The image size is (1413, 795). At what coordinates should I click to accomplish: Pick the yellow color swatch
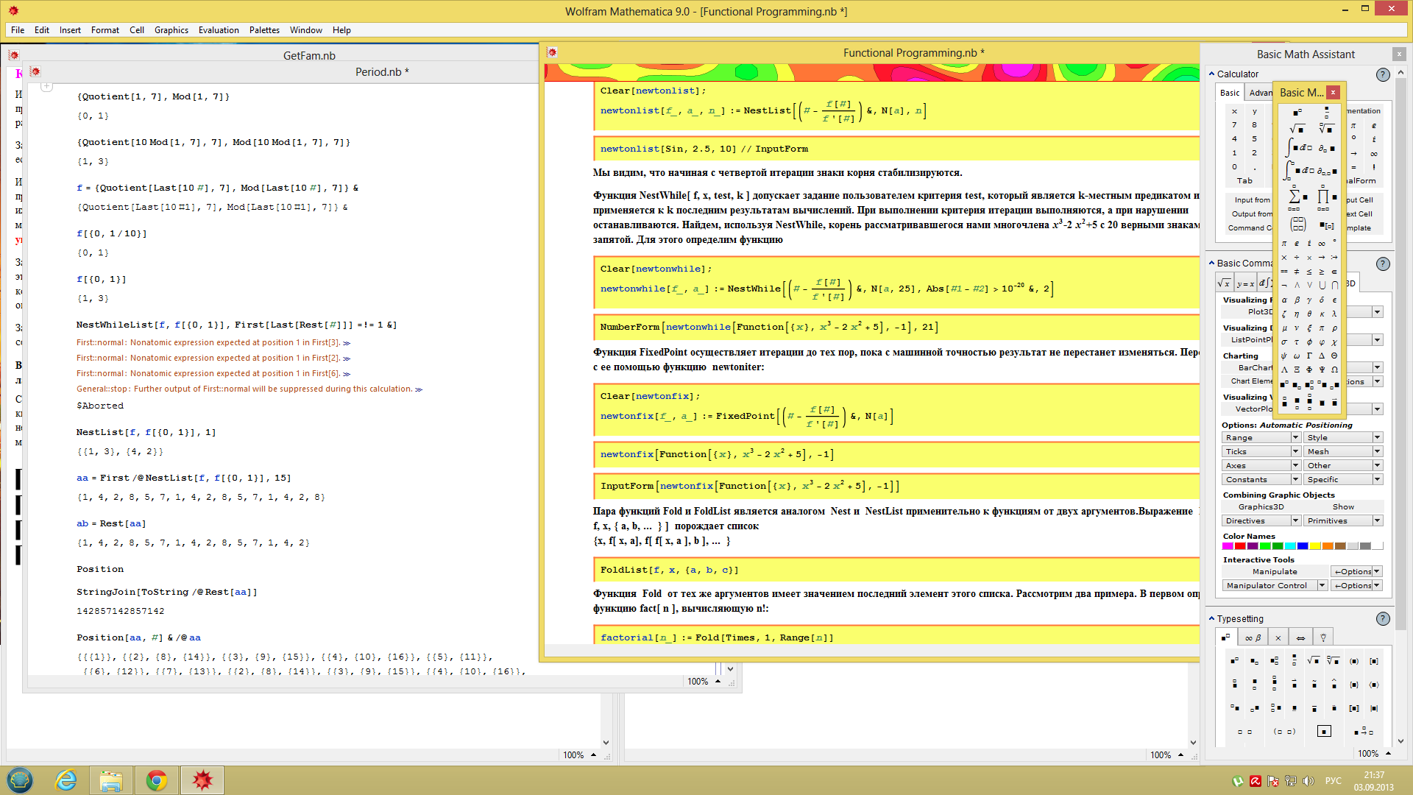click(x=1315, y=546)
